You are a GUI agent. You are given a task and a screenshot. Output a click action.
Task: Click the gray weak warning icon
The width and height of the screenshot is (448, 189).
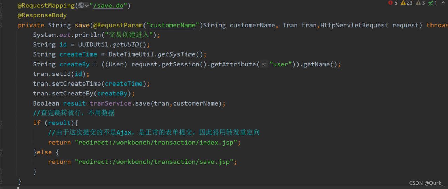(x=418, y=3)
